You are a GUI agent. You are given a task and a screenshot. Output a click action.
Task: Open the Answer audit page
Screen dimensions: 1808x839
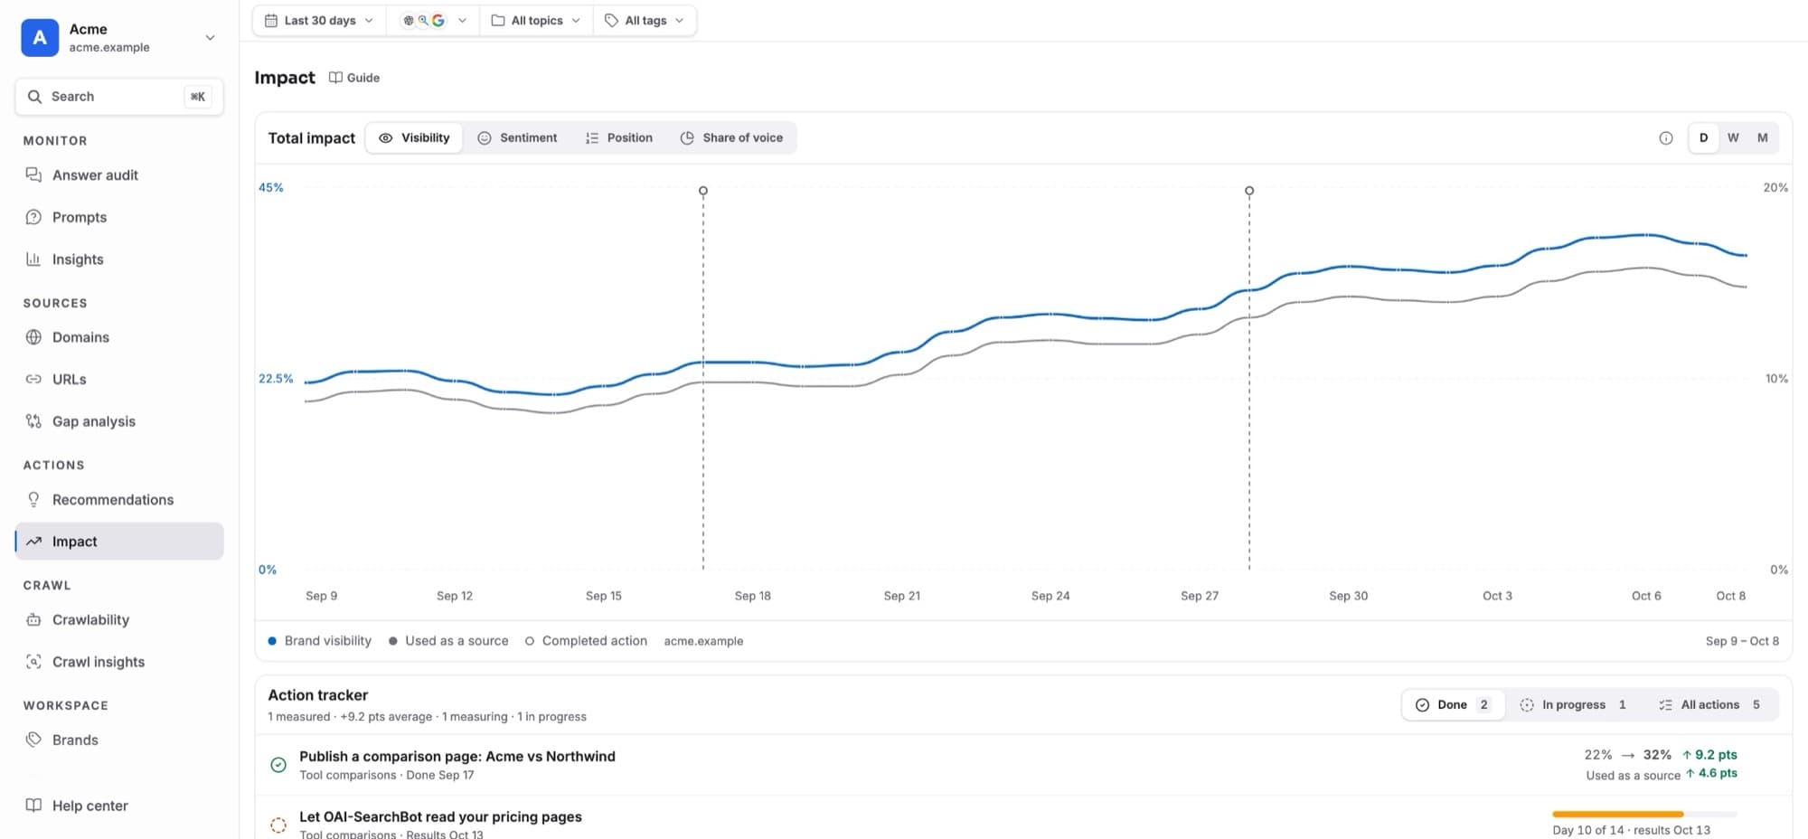[118, 175]
